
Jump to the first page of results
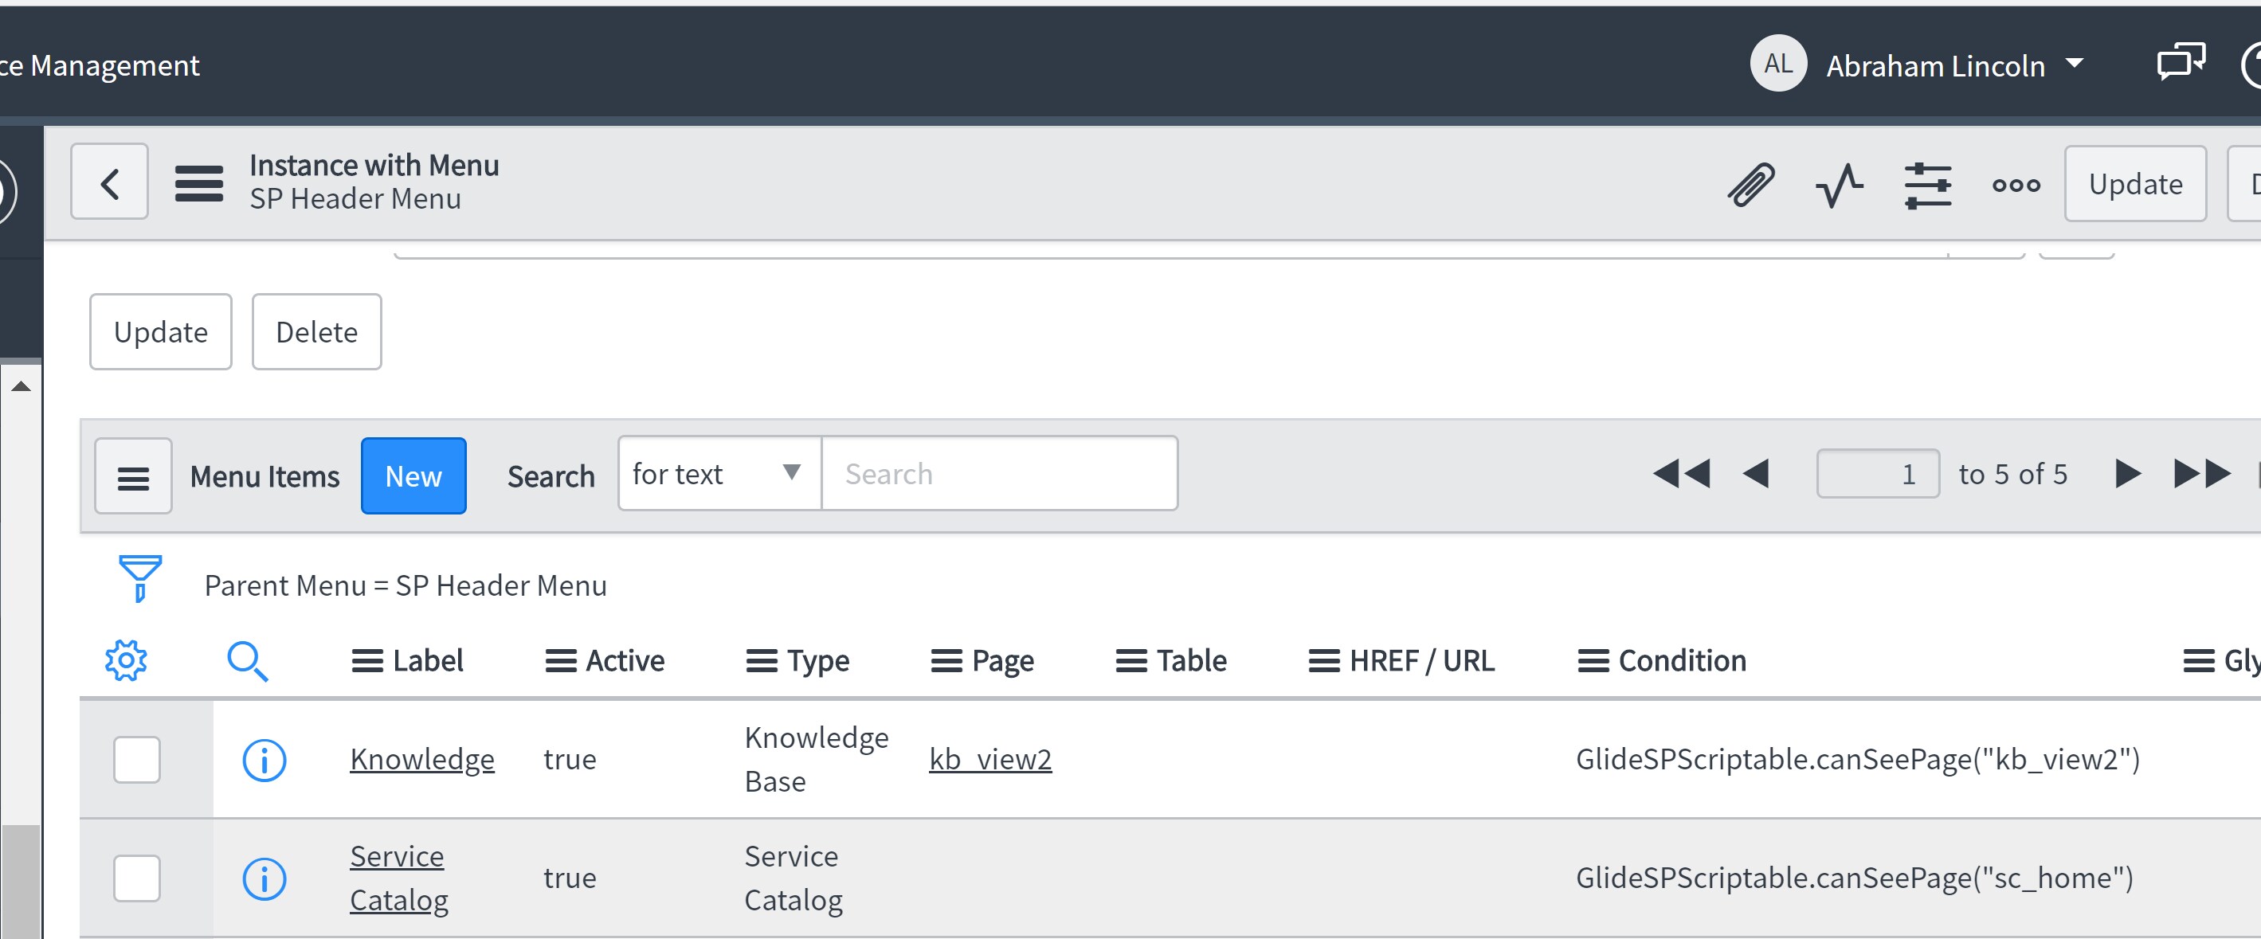point(1682,474)
